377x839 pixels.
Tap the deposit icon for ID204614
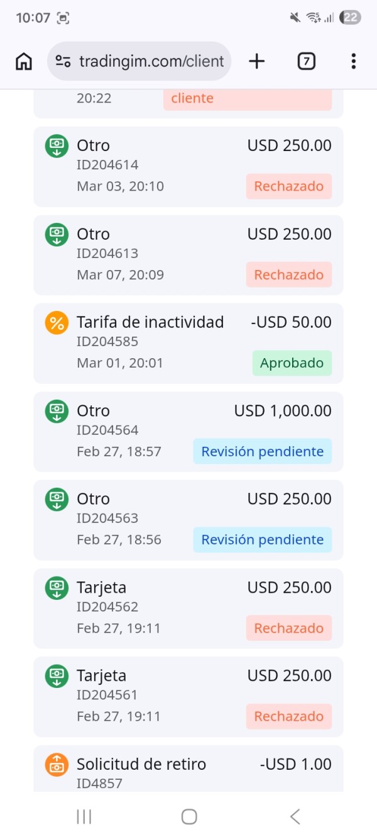coord(57,146)
